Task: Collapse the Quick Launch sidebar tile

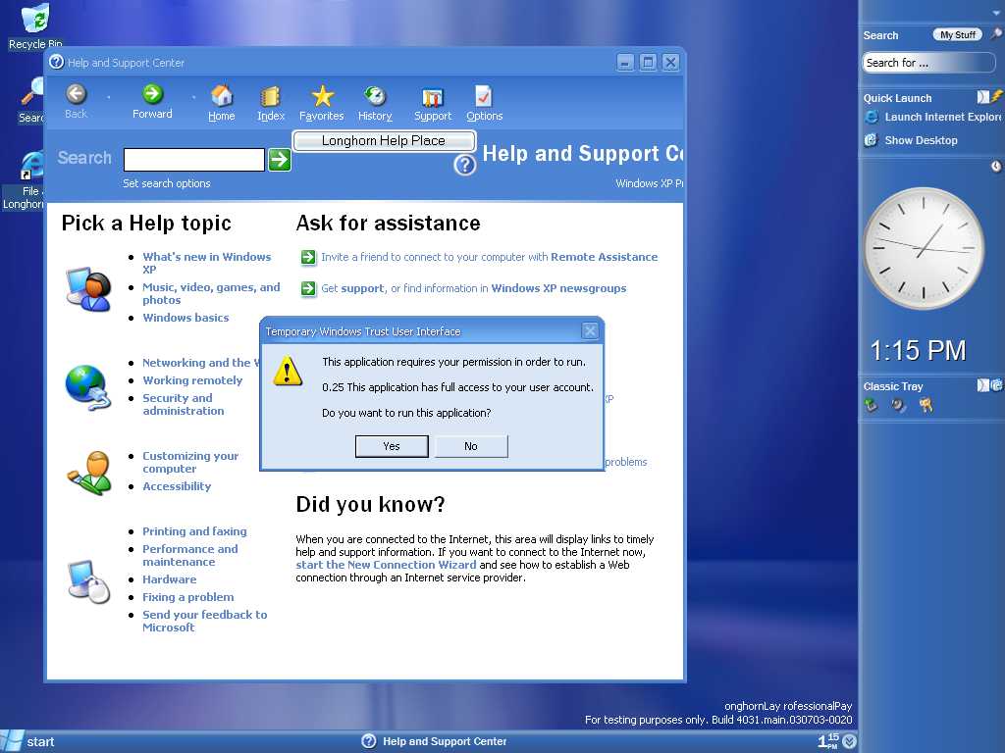Action: click(x=982, y=97)
